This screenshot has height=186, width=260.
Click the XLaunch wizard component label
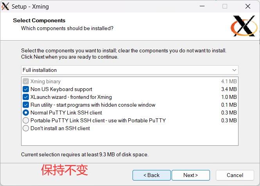[71, 97]
